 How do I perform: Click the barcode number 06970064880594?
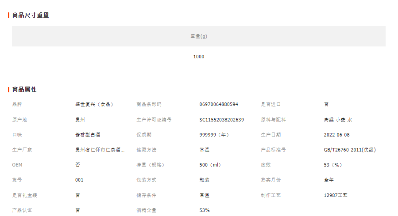(219, 105)
